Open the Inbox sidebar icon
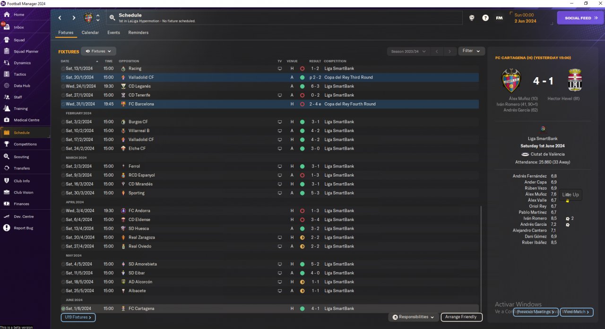 [x=7, y=27]
